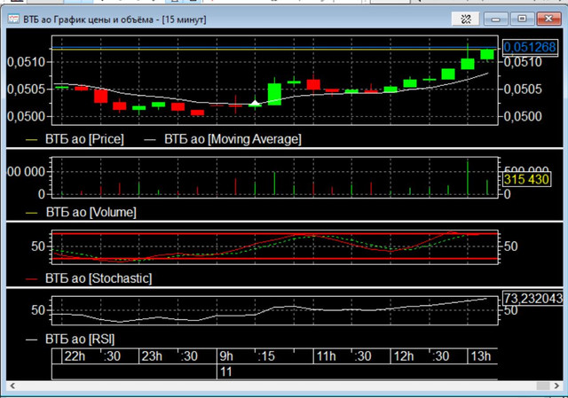Click the date 11 label below time axis
This screenshot has width=568, height=398.
point(225,372)
